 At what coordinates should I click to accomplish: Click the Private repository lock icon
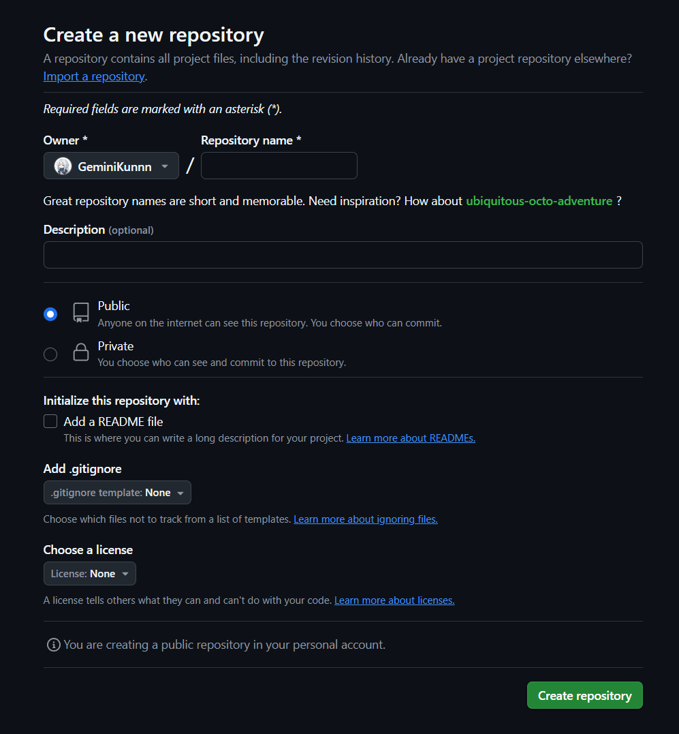(x=81, y=353)
